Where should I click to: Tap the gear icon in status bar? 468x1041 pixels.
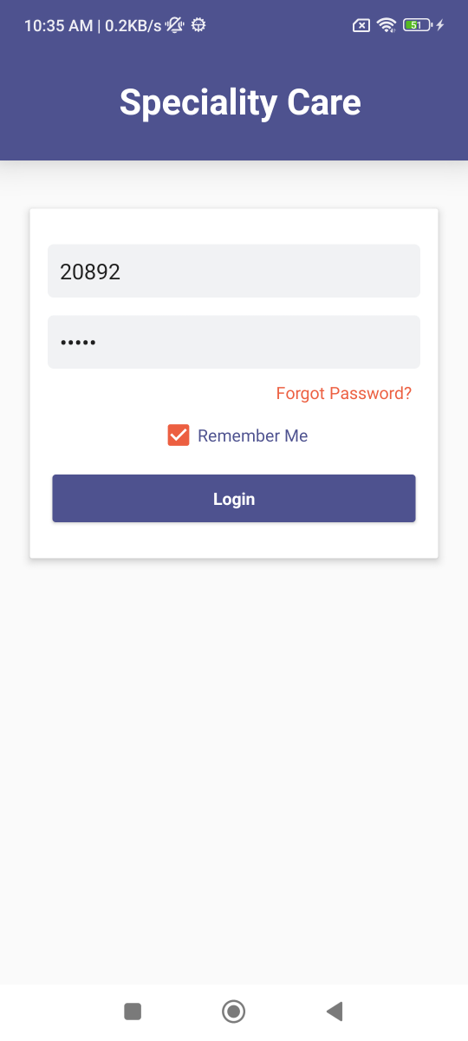coord(198,25)
